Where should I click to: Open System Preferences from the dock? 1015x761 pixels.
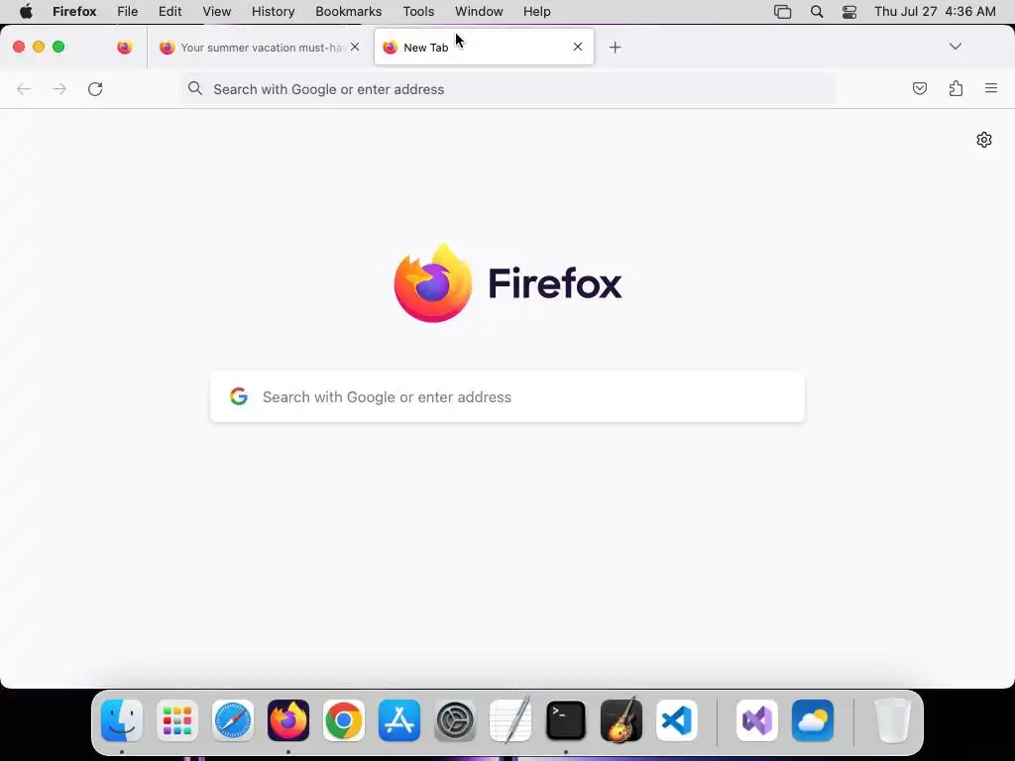click(455, 720)
